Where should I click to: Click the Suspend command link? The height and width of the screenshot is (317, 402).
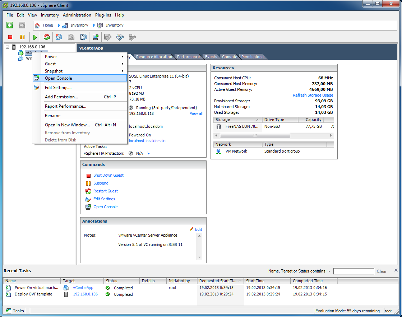click(101, 183)
